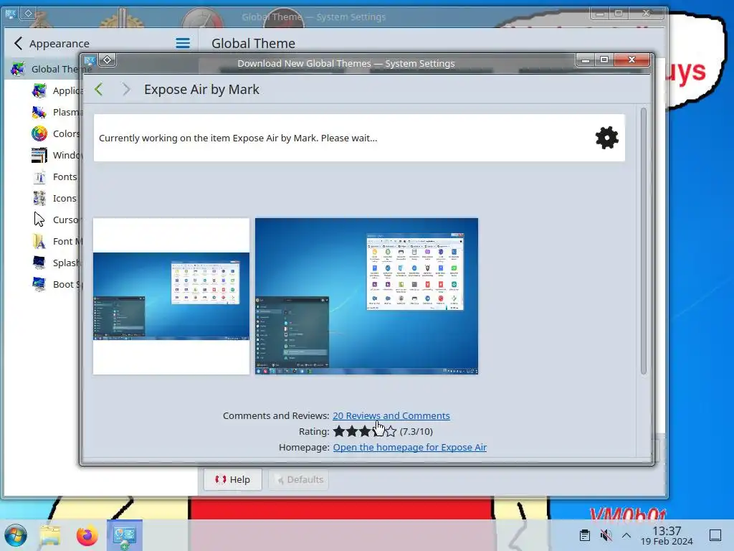The width and height of the screenshot is (734, 551).
Task: Go forward with the grey right arrow
Action: 126,89
